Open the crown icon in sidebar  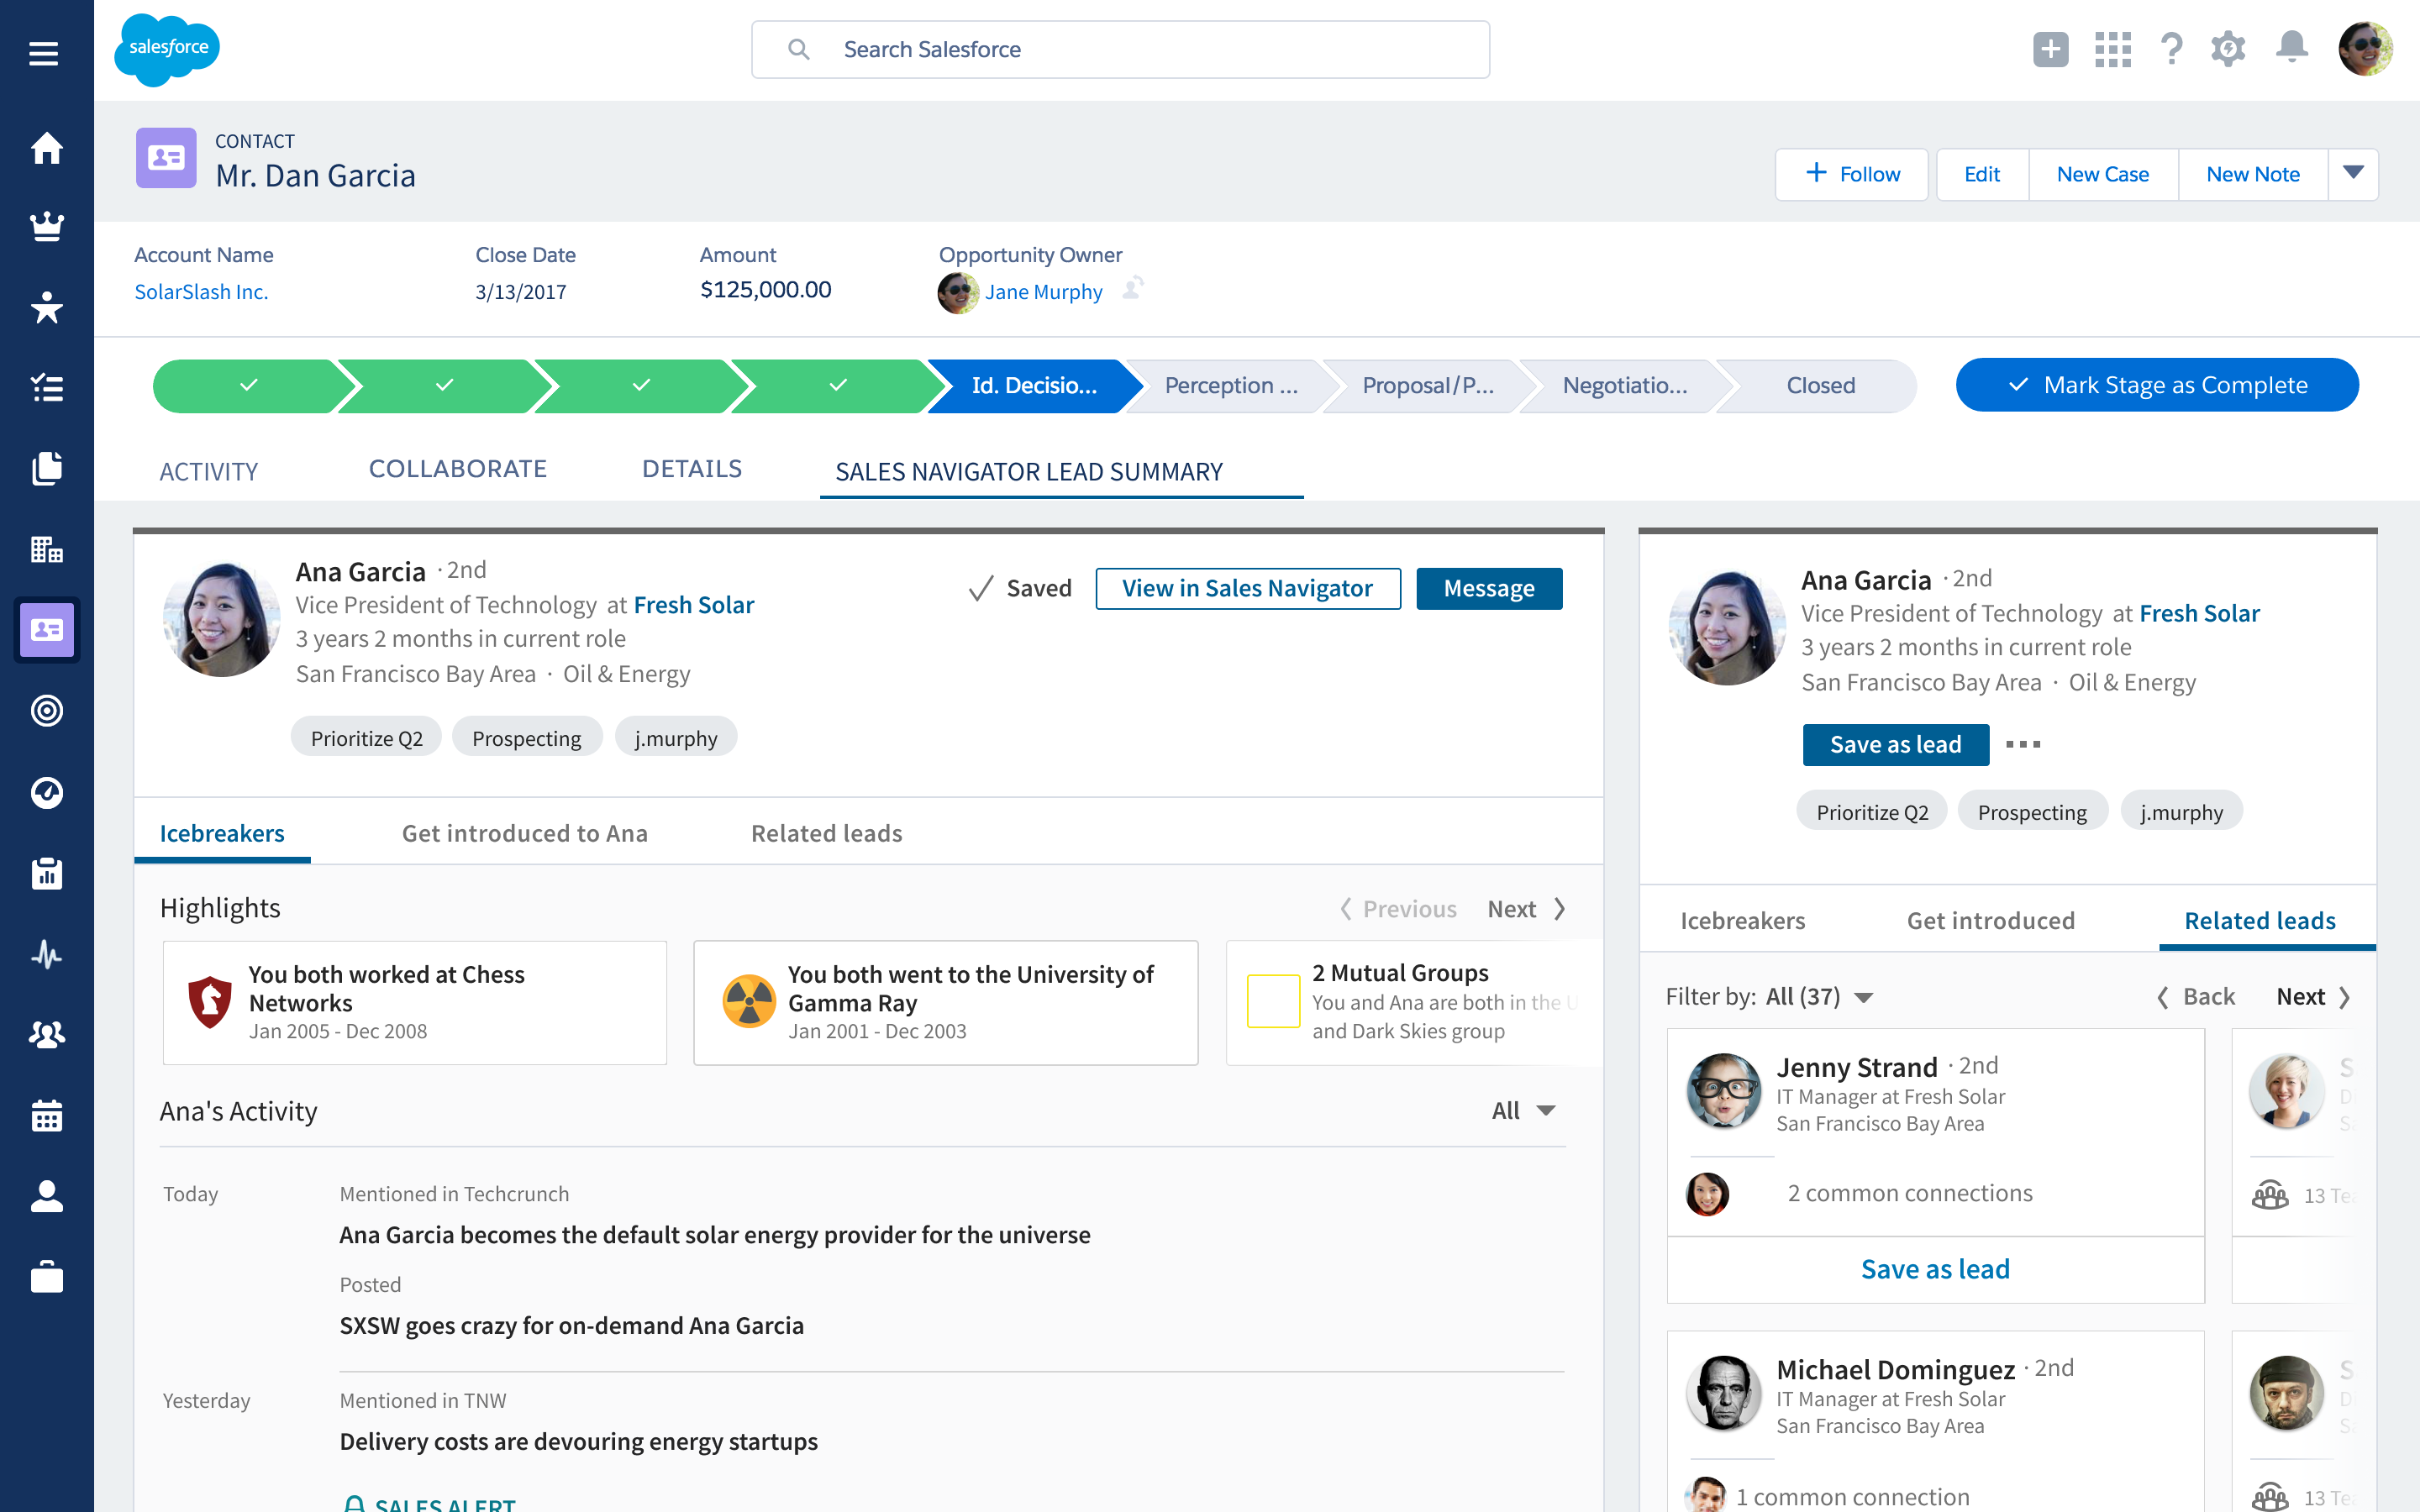[46, 227]
